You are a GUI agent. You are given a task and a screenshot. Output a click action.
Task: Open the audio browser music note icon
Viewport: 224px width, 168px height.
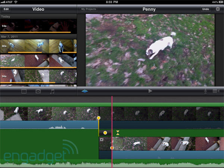pos(52,91)
